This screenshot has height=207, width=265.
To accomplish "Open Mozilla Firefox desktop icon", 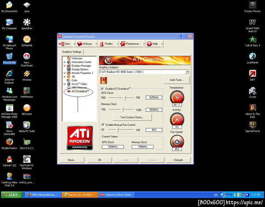I will pos(9,144).
